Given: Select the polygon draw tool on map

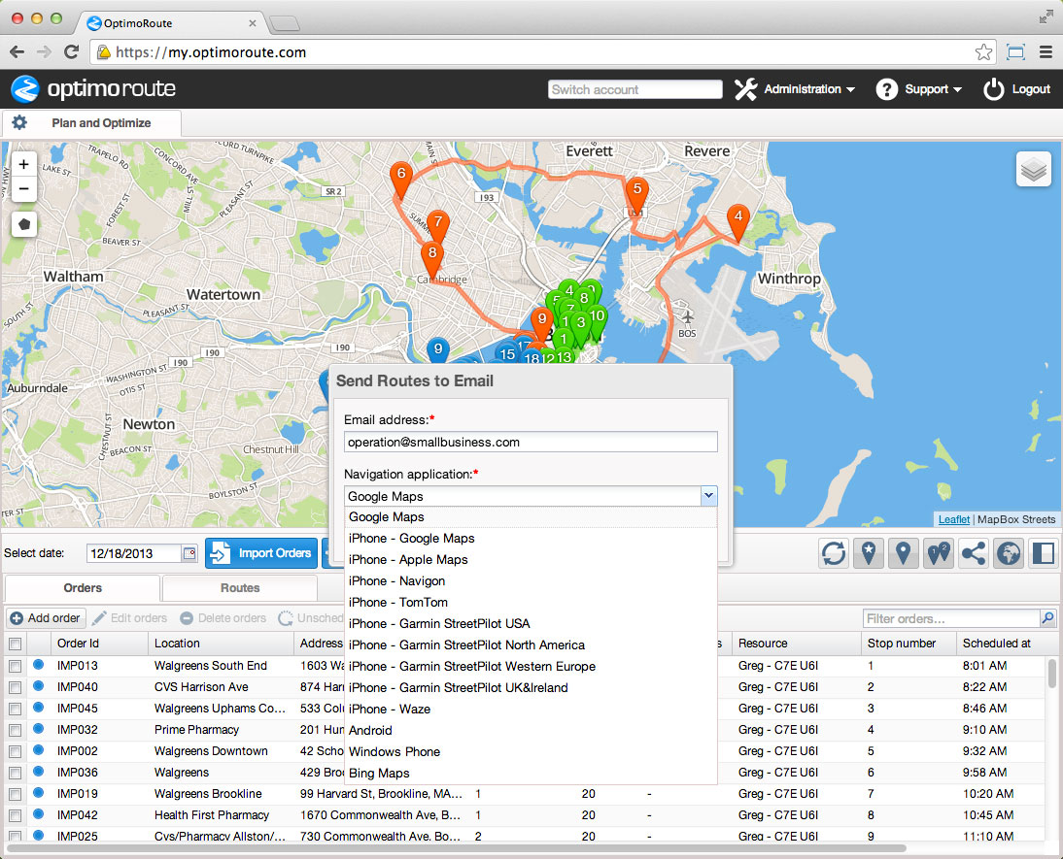Looking at the screenshot, I should tap(24, 223).
